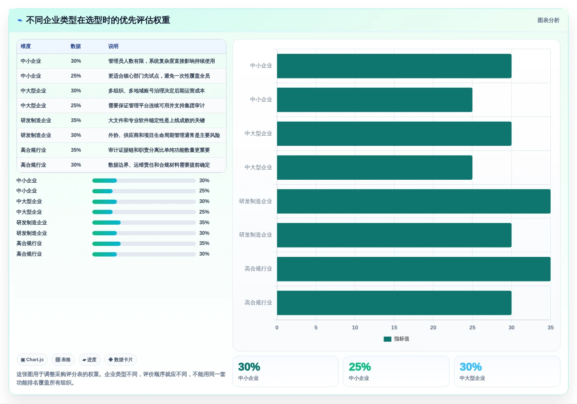The height and width of the screenshot is (404, 577).
Task: Click the 研发制造企业 chart bar reaching 30
Action: pyautogui.click(x=394, y=235)
